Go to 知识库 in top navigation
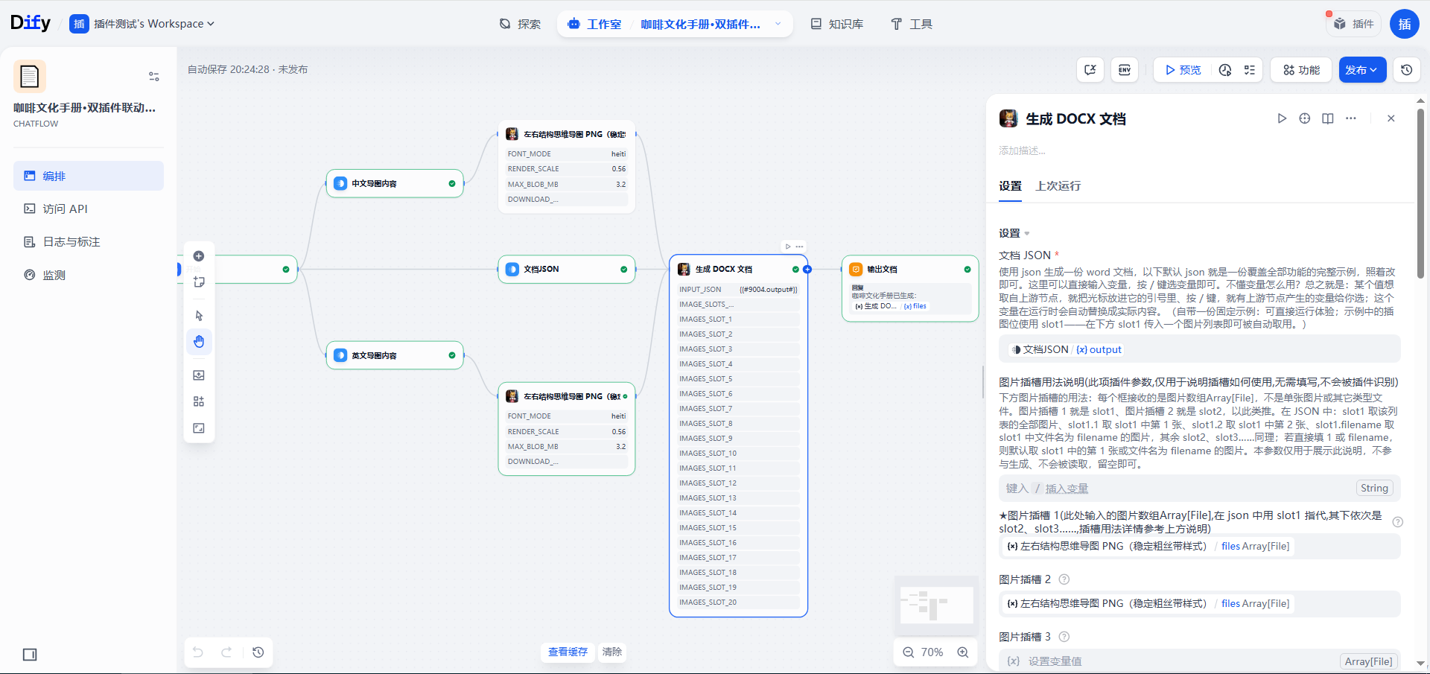1430x674 pixels. pyautogui.click(x=837, y=24)
